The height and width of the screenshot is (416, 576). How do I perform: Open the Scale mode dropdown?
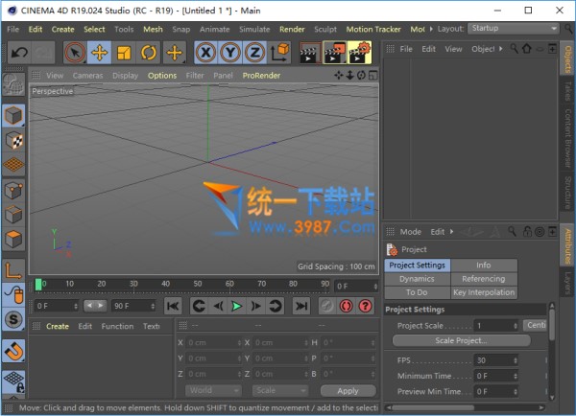pyautogui.click(x=280, y=390)
